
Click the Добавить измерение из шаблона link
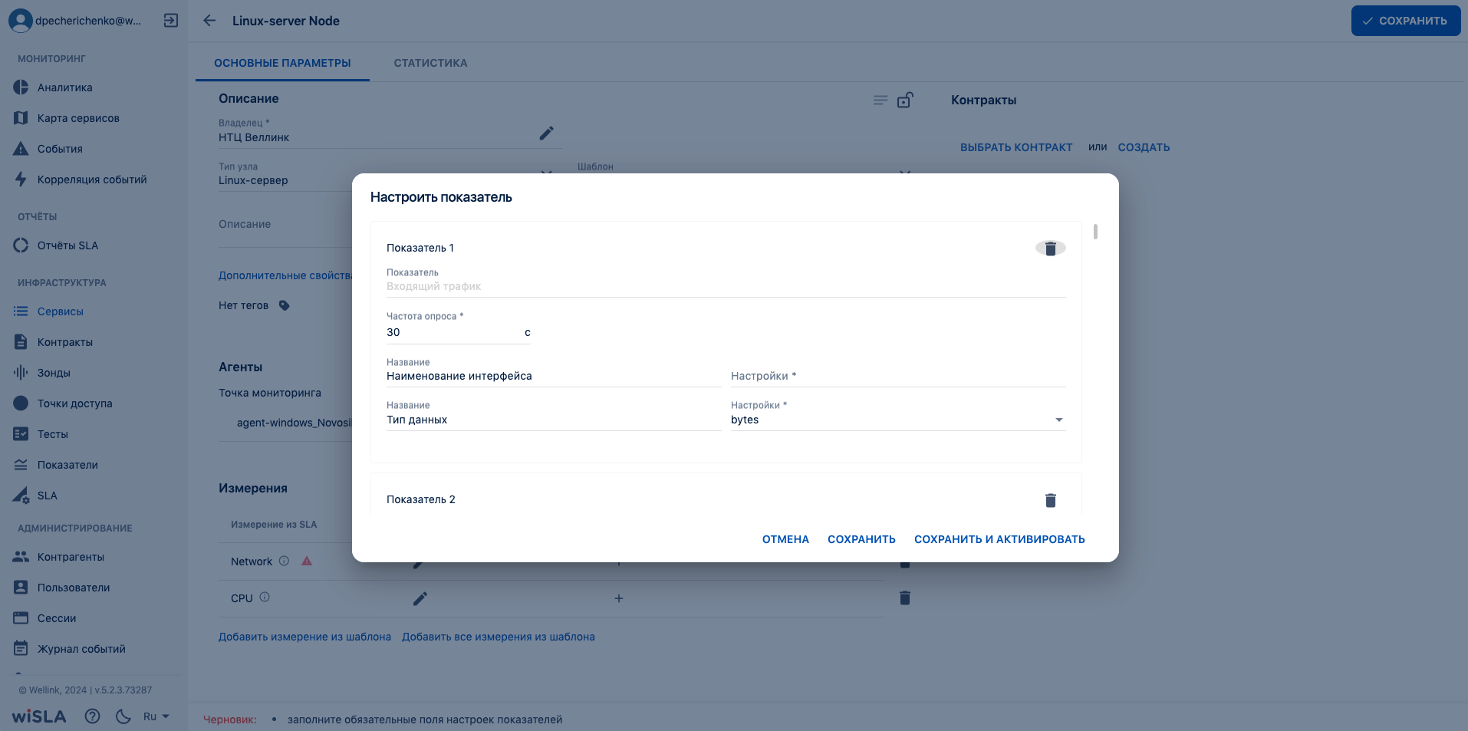pos(304,637)
